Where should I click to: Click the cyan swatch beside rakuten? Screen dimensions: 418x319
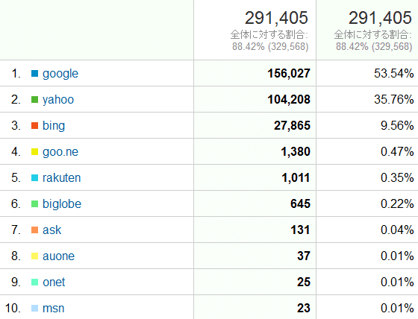[34, 178]
